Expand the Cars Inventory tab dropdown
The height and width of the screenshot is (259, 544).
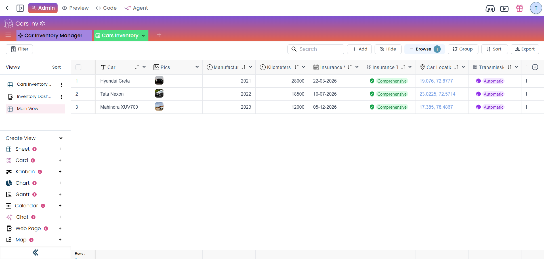click(x=144, y=35)
